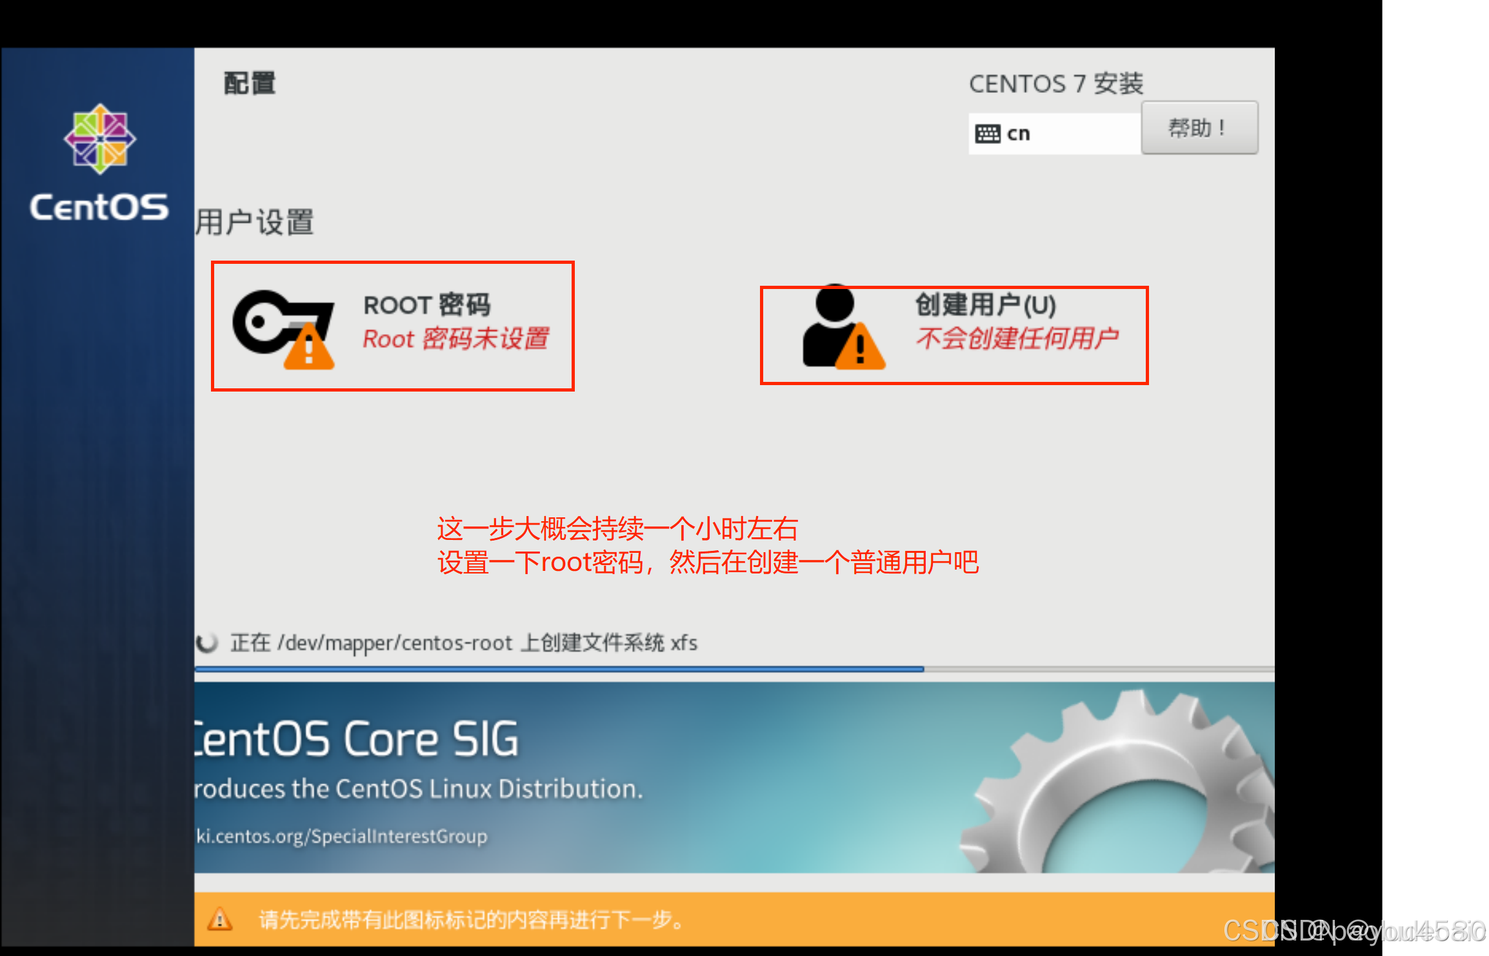The image size is (1489, 956).
Task: Click the warning badge on key icon
Action: 309,349
